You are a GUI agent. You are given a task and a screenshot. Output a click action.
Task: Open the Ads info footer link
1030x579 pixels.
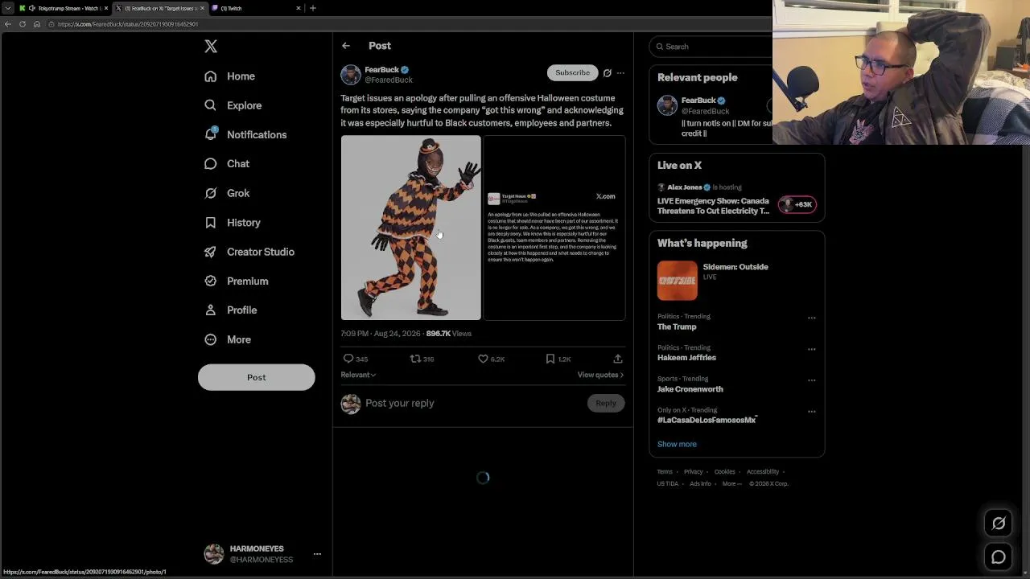[700, 484]
